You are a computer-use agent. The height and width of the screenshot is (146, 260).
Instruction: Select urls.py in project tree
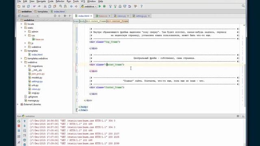point(35,85)
